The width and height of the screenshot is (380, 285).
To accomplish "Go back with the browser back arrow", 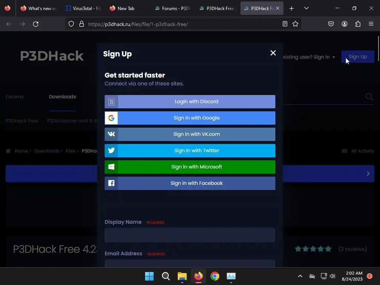I will click(x=9, y=24).
